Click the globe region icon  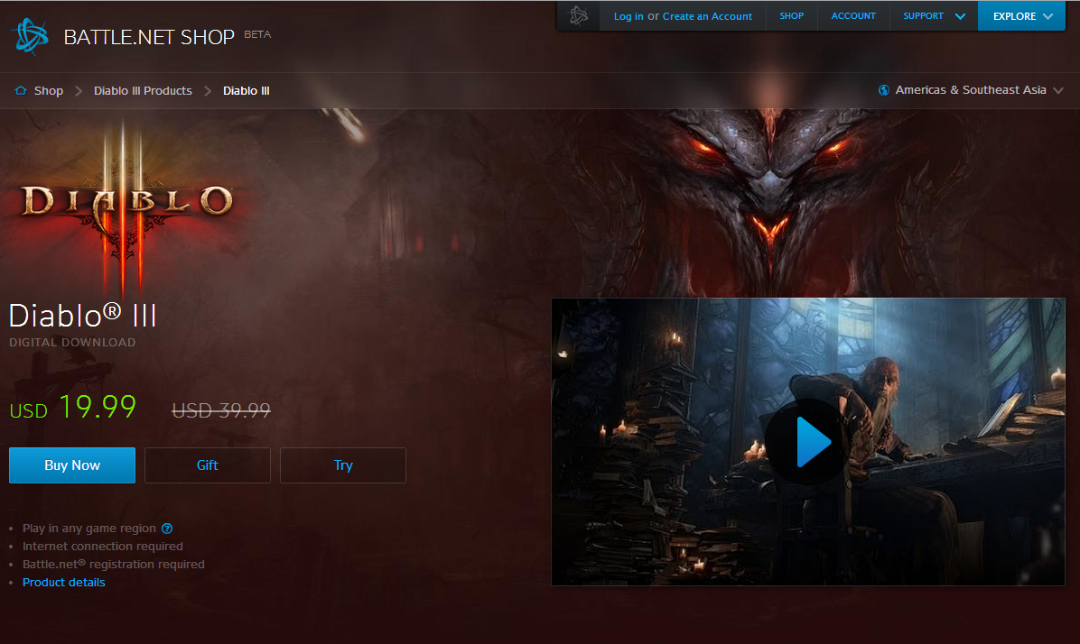[884, 90]
